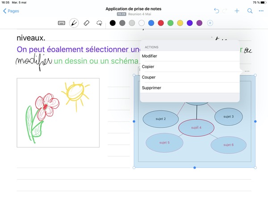Viewport: 268px width, 201px height.
Task: Tap the flower and sun drawing
Action: pyautogui.click(x=58, y=113)
